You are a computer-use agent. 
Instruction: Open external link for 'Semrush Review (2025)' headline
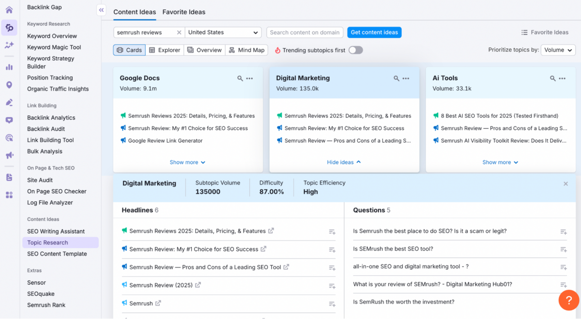(x=198, y=285)
